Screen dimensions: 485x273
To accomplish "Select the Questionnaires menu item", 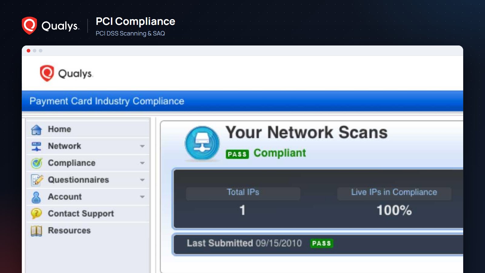I will 88,180.
